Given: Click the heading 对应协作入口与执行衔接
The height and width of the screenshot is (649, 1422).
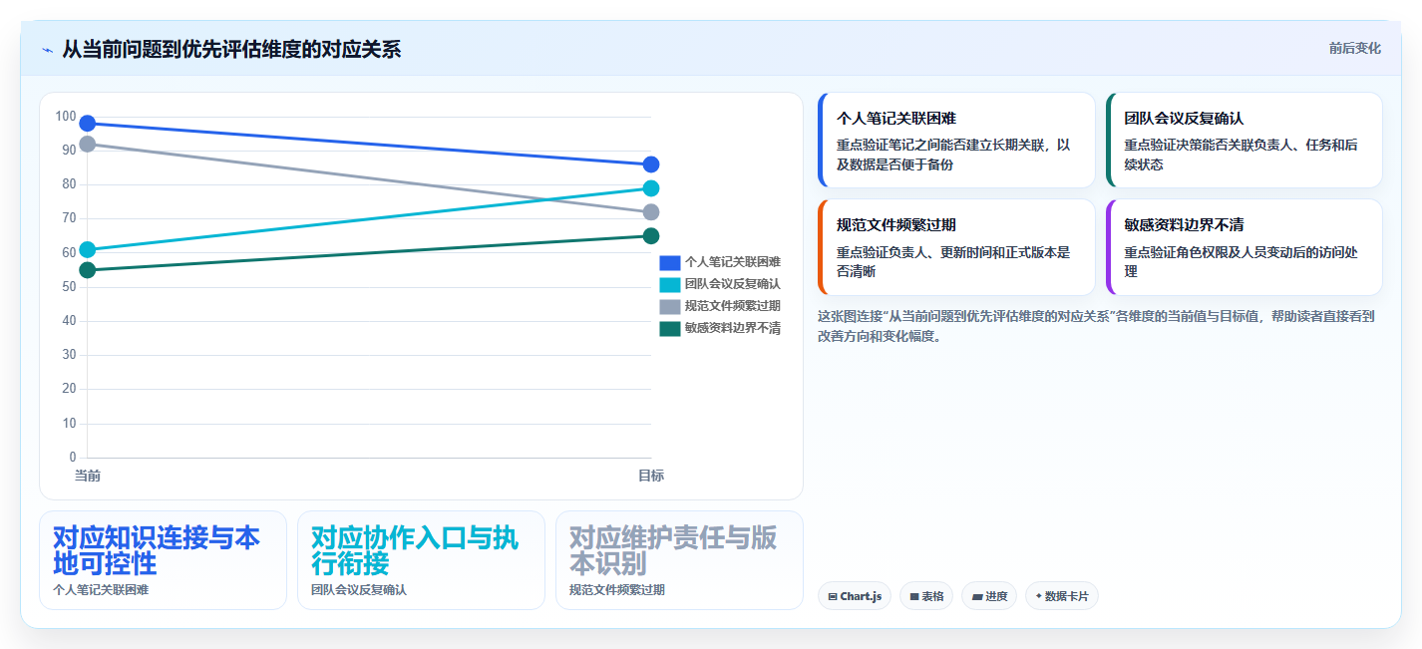Looking at the screenshot, I should [414, 550].
